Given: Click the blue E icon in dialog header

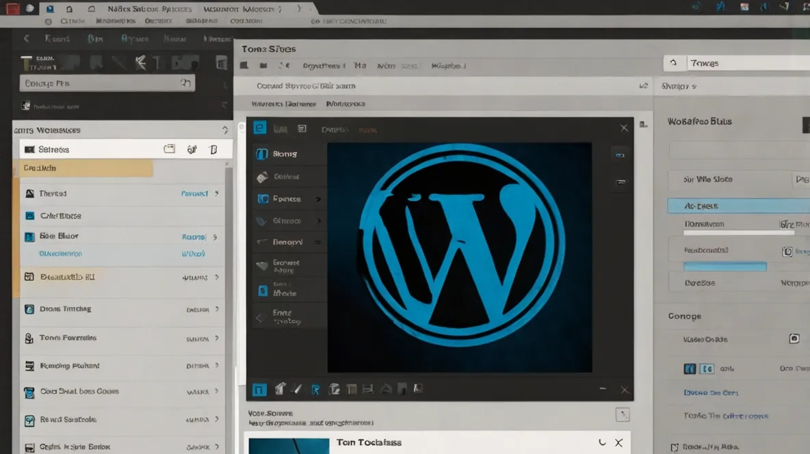Looking at the screenshot, I should click(x=260, y=128).
